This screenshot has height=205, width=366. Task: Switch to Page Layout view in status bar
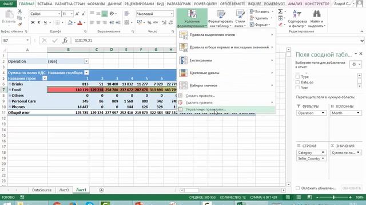299,198
